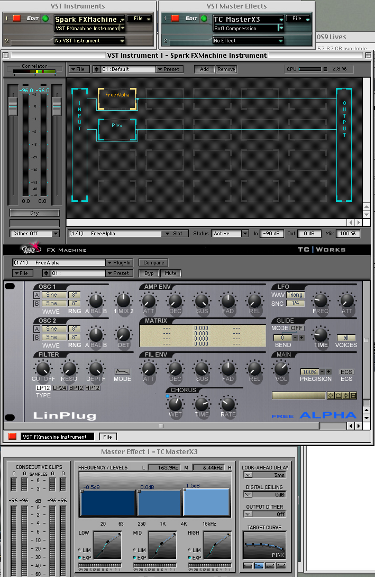
Task: Click the FIL ENV DEC knob
Action: pos(175,368)
